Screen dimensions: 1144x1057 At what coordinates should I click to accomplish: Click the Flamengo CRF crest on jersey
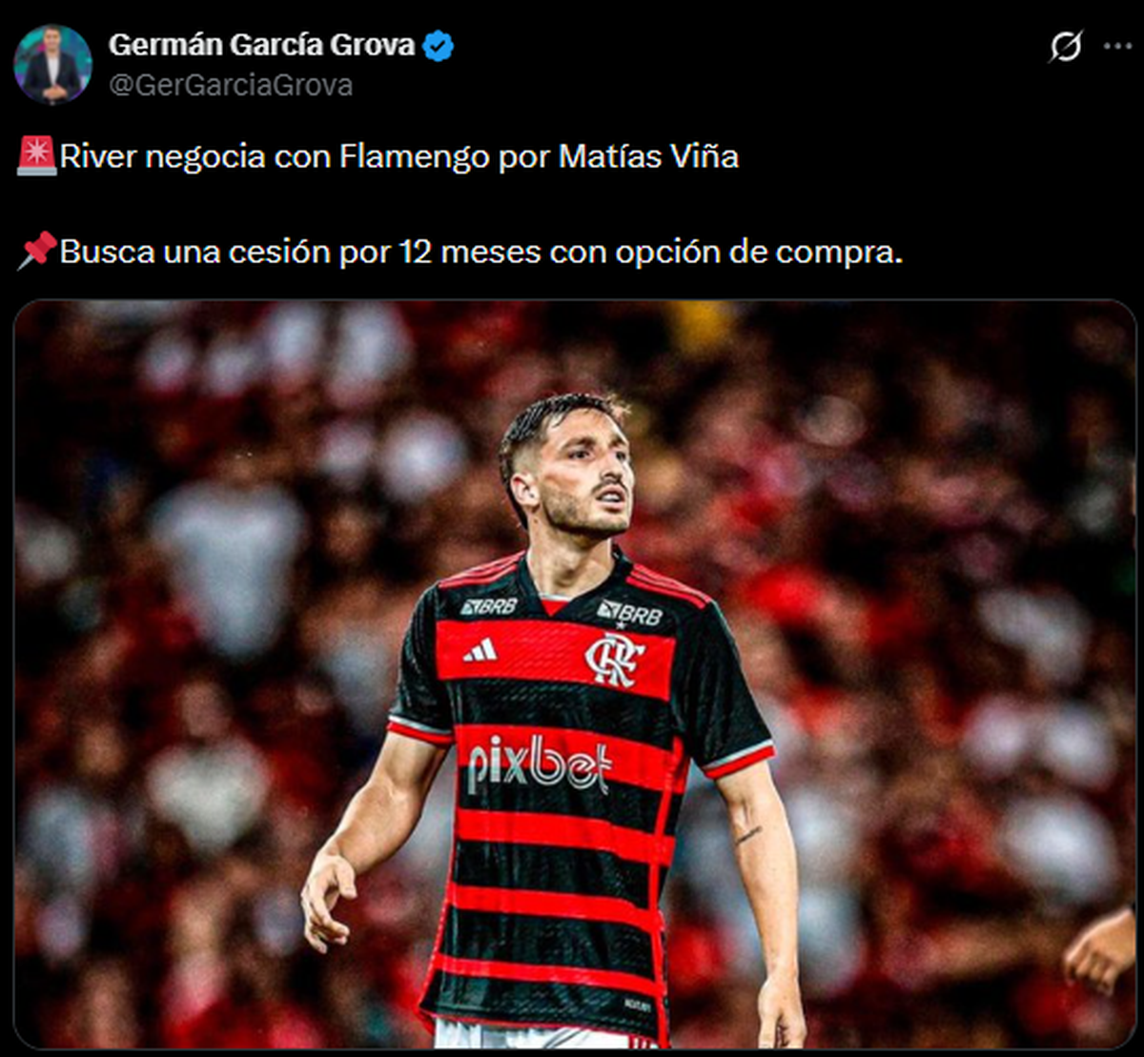click(x=615, y=660)
